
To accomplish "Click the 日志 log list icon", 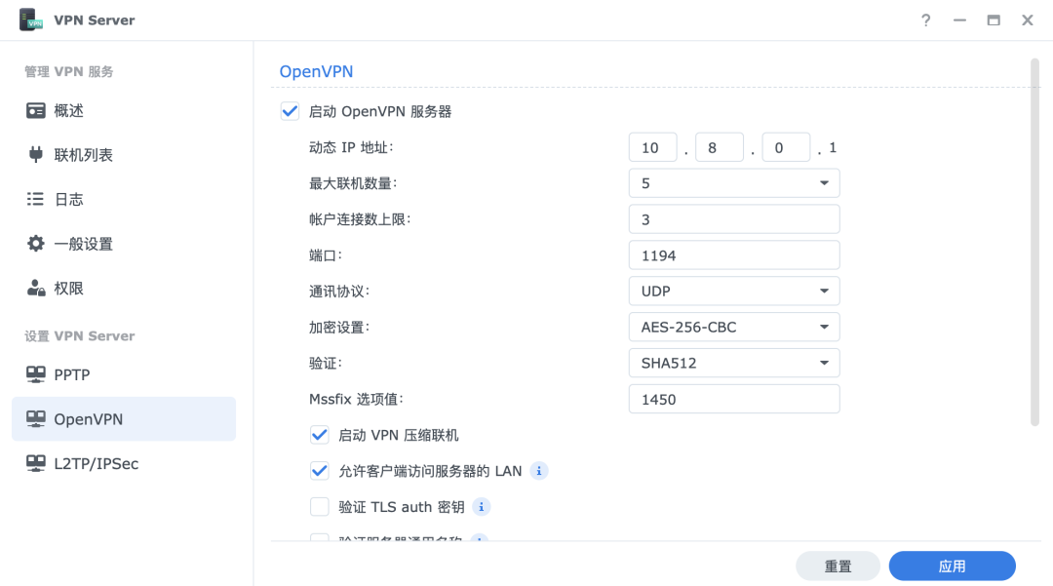I will tap(36, 199).
